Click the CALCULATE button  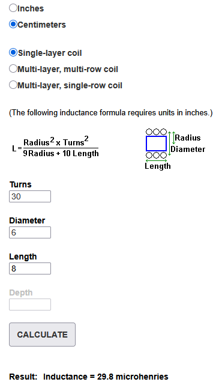(x=42, y=335)
